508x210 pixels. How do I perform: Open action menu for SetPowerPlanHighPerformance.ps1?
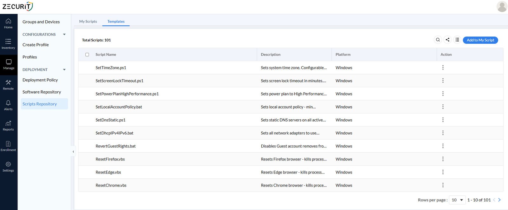pos(443,94)
